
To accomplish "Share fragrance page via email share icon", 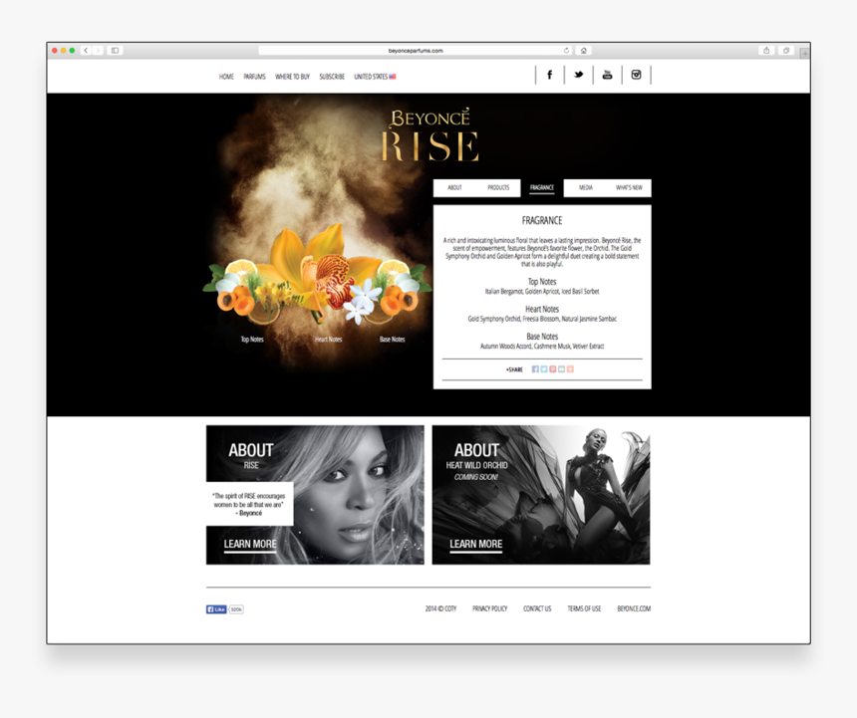I will coord(561,369).
